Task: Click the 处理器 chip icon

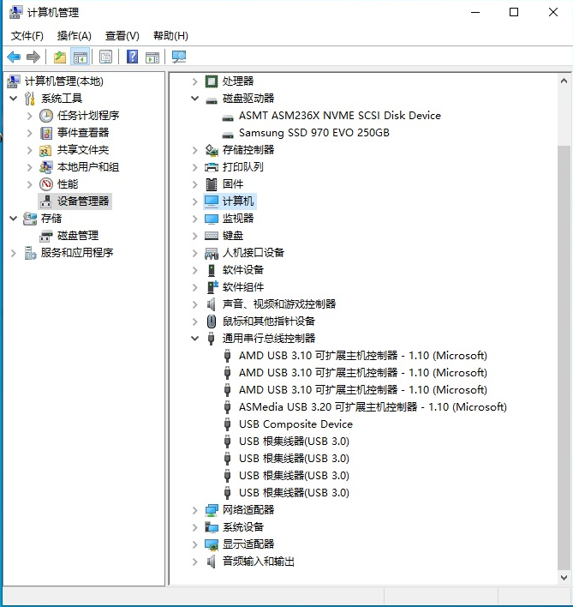Action: (x=211, y=81)
